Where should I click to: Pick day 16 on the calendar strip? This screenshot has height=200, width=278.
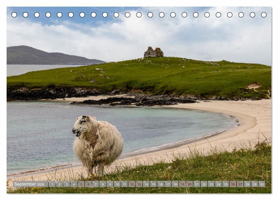(x=161, y=184)
